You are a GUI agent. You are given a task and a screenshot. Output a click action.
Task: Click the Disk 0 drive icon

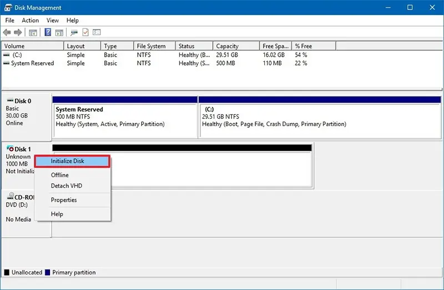click(x=10, y=100)
